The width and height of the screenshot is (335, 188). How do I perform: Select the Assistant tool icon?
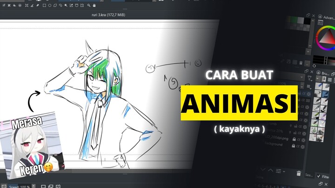tap(27, 5)
